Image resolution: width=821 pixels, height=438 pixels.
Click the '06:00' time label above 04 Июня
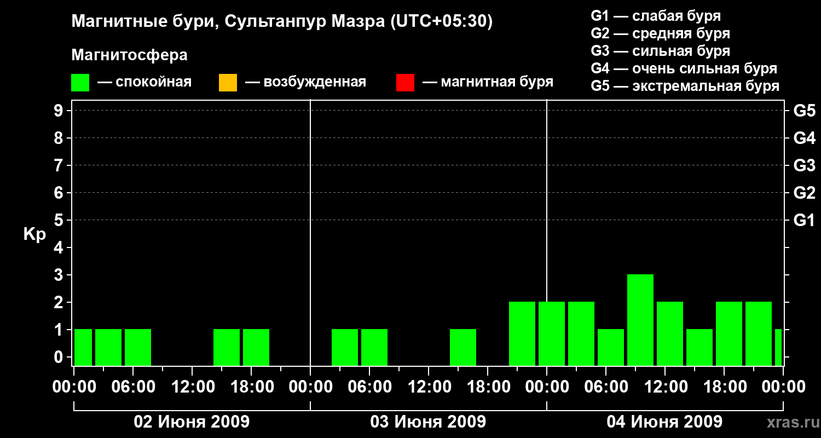tap(606, 387)
